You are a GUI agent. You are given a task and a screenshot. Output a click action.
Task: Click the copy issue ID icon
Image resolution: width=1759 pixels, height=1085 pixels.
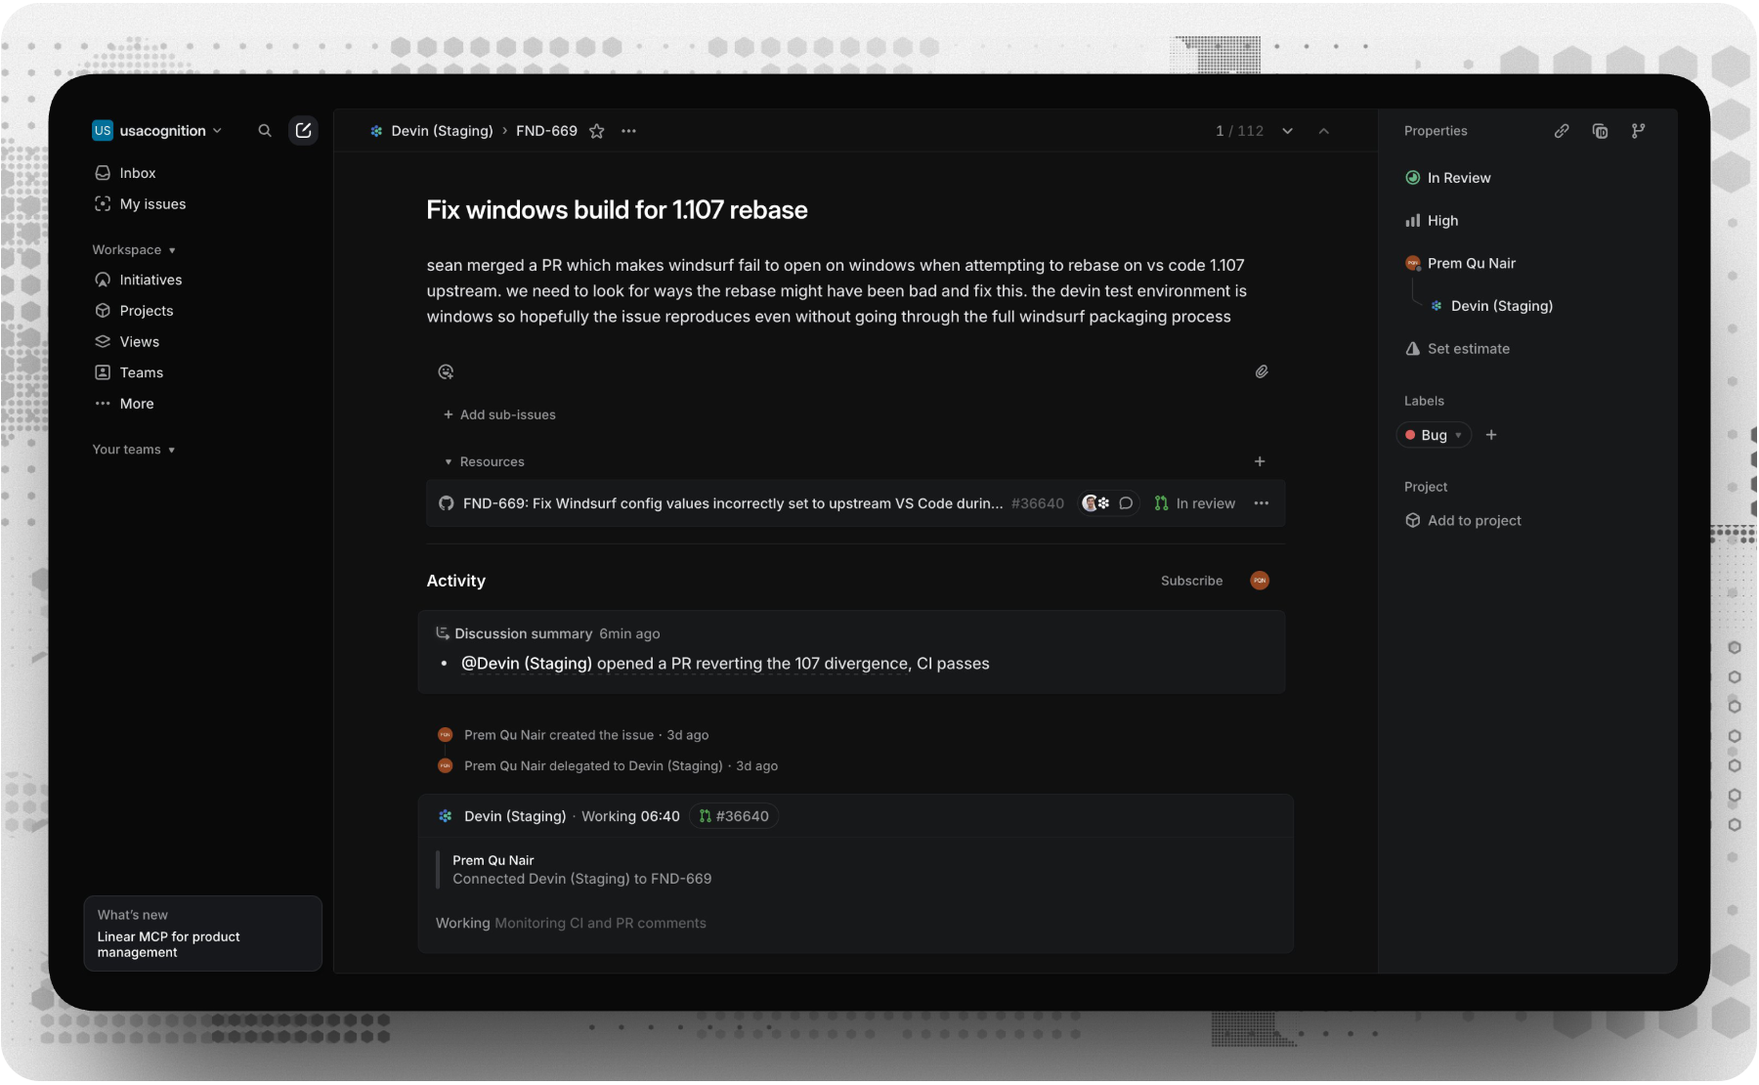click(1600, 131)
